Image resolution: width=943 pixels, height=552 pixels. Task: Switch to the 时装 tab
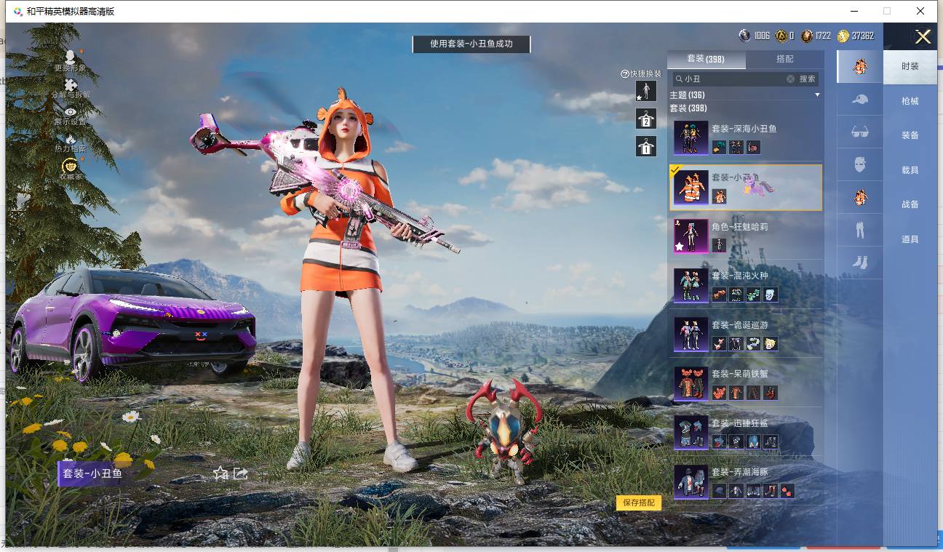click(910, 66)
